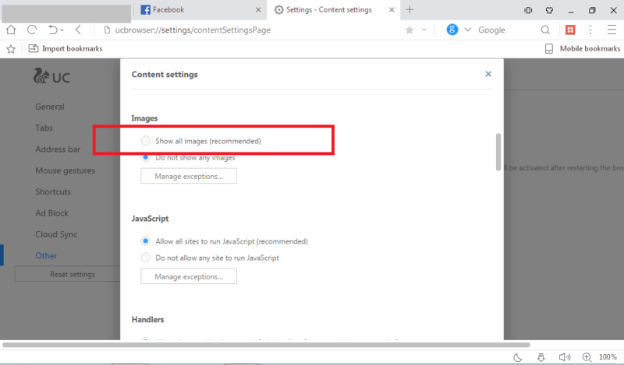Click the Handlers section heading

147,320
